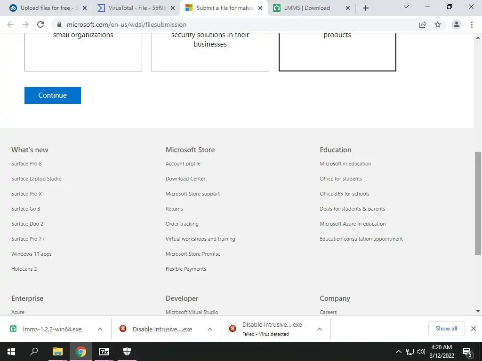Open Chrome three-dot menu

tap(472, 24)
